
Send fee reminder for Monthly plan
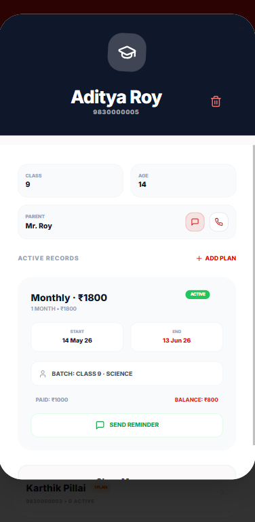click(x=127, y=425)
